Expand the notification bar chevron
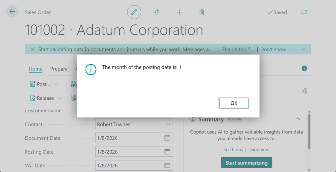 [x=304, y=49]
